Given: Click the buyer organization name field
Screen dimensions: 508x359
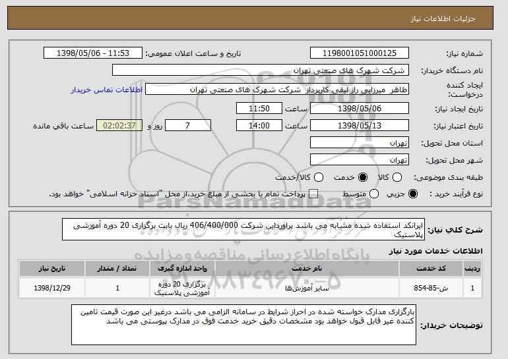Looking at the screenshot, I should pyautogui.click(x=261, y=70).
